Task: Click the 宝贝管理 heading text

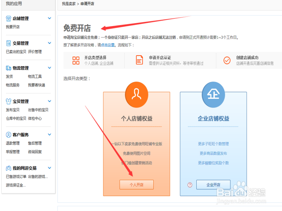Action: pyautogui.click(x=21, y=101)
